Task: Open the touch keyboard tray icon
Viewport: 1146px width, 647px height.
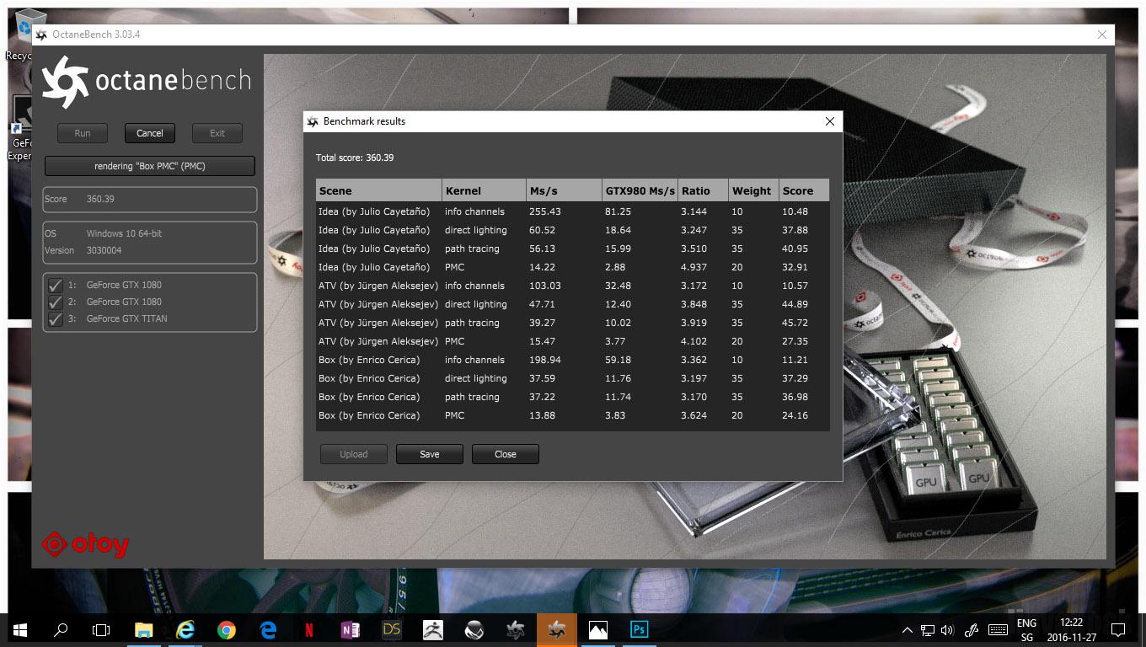Action: [998, 629]
